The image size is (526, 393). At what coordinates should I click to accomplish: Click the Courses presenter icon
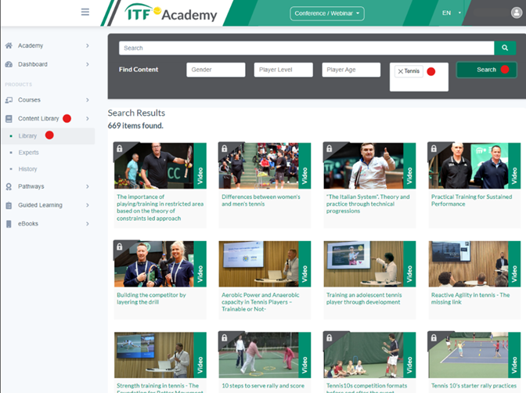pos(9,100)
